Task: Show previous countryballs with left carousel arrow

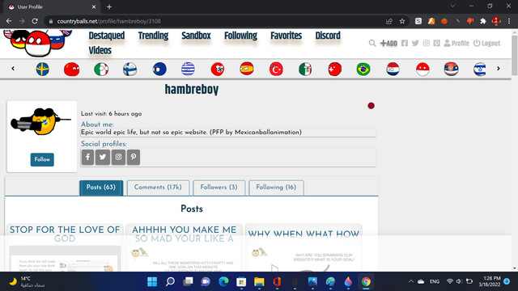Action: pyautogui.click(x=13, y=69)
